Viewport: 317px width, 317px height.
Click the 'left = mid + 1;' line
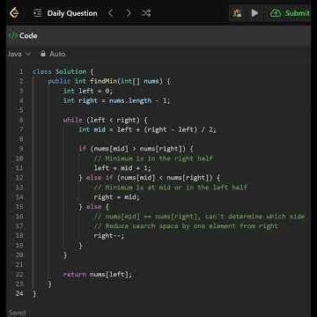pos(122,168)
